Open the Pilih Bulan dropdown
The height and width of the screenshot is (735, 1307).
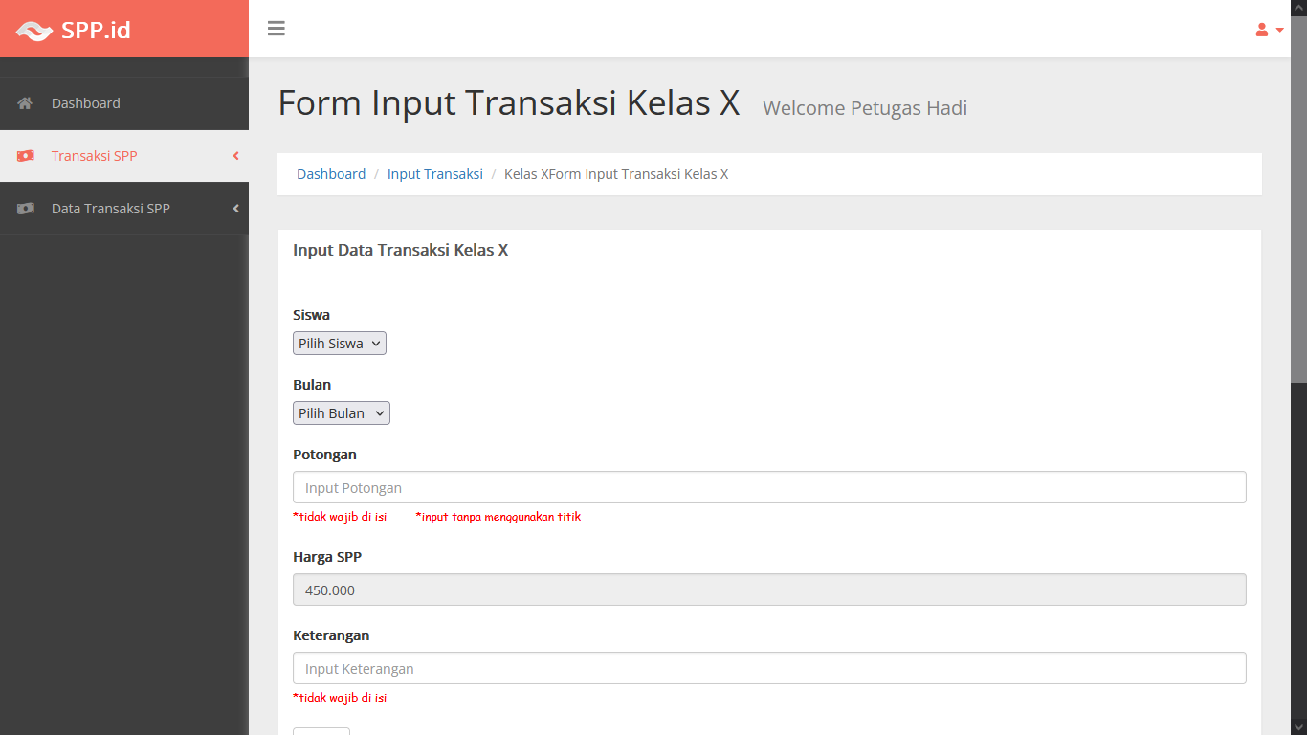342,413
